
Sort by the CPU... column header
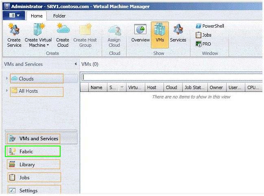254,87
